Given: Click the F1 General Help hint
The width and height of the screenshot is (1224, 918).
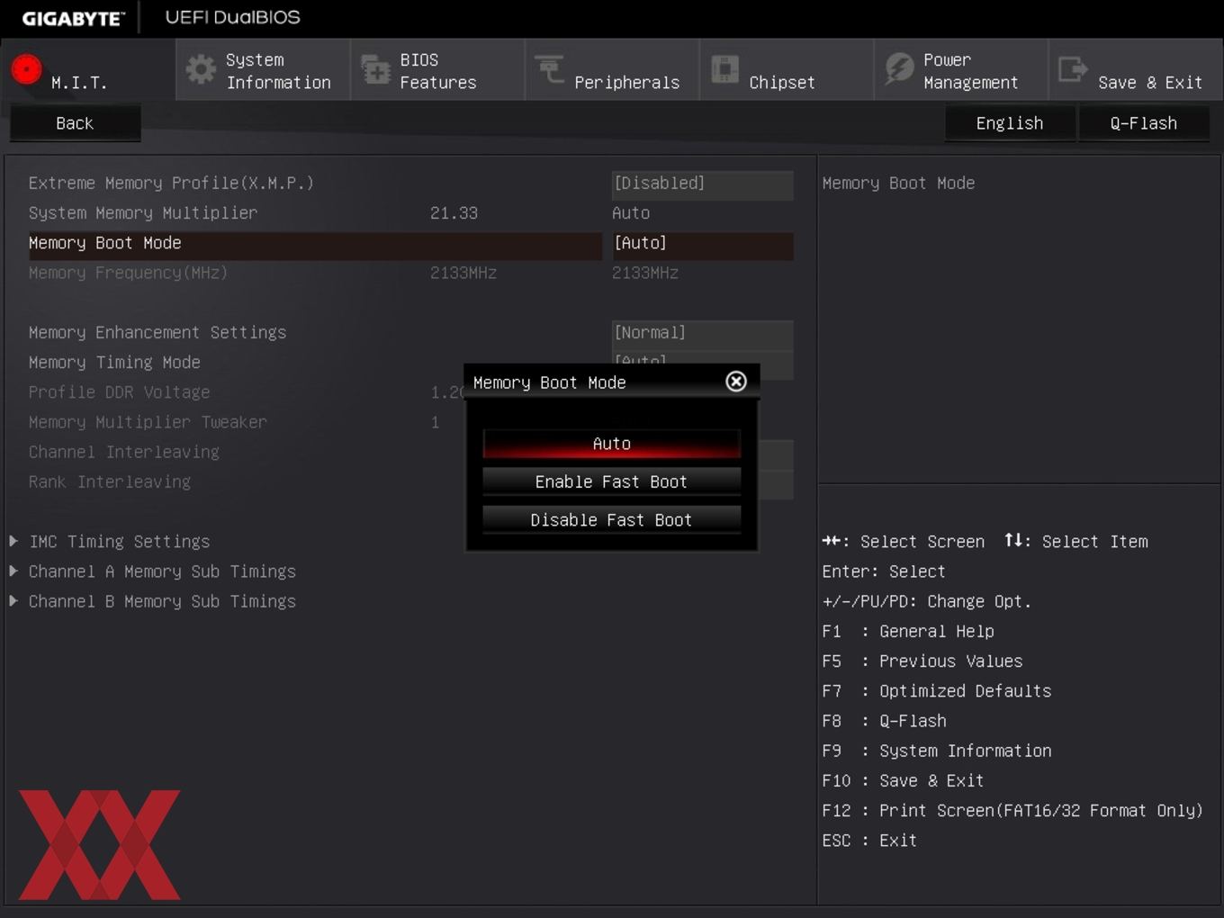Looking at the screenshot, I should point(908,632).
